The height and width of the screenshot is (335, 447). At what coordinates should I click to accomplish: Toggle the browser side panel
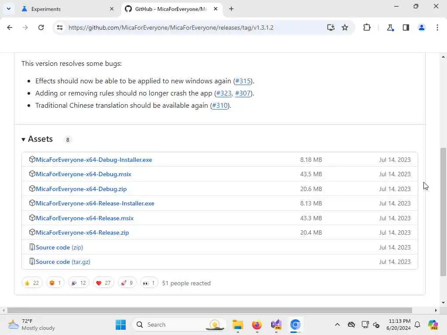click(406, 27)
